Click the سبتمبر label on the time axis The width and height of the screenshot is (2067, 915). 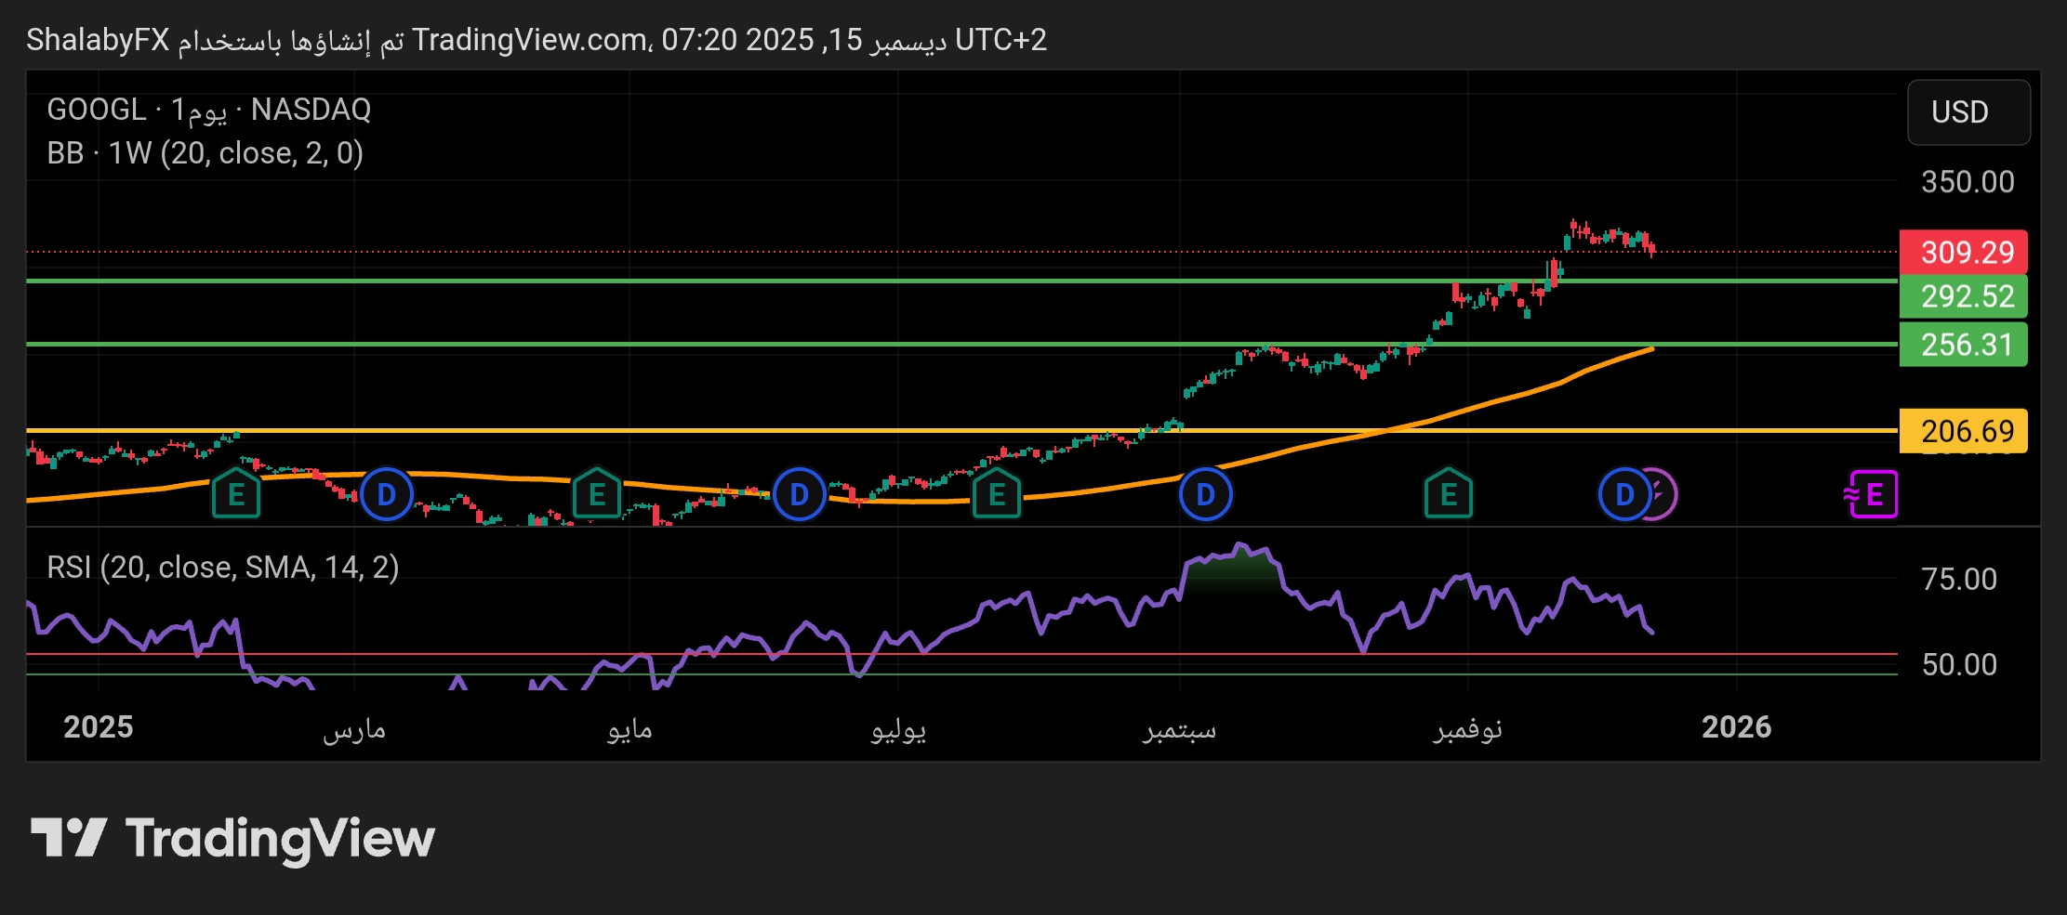[1179, 729]
